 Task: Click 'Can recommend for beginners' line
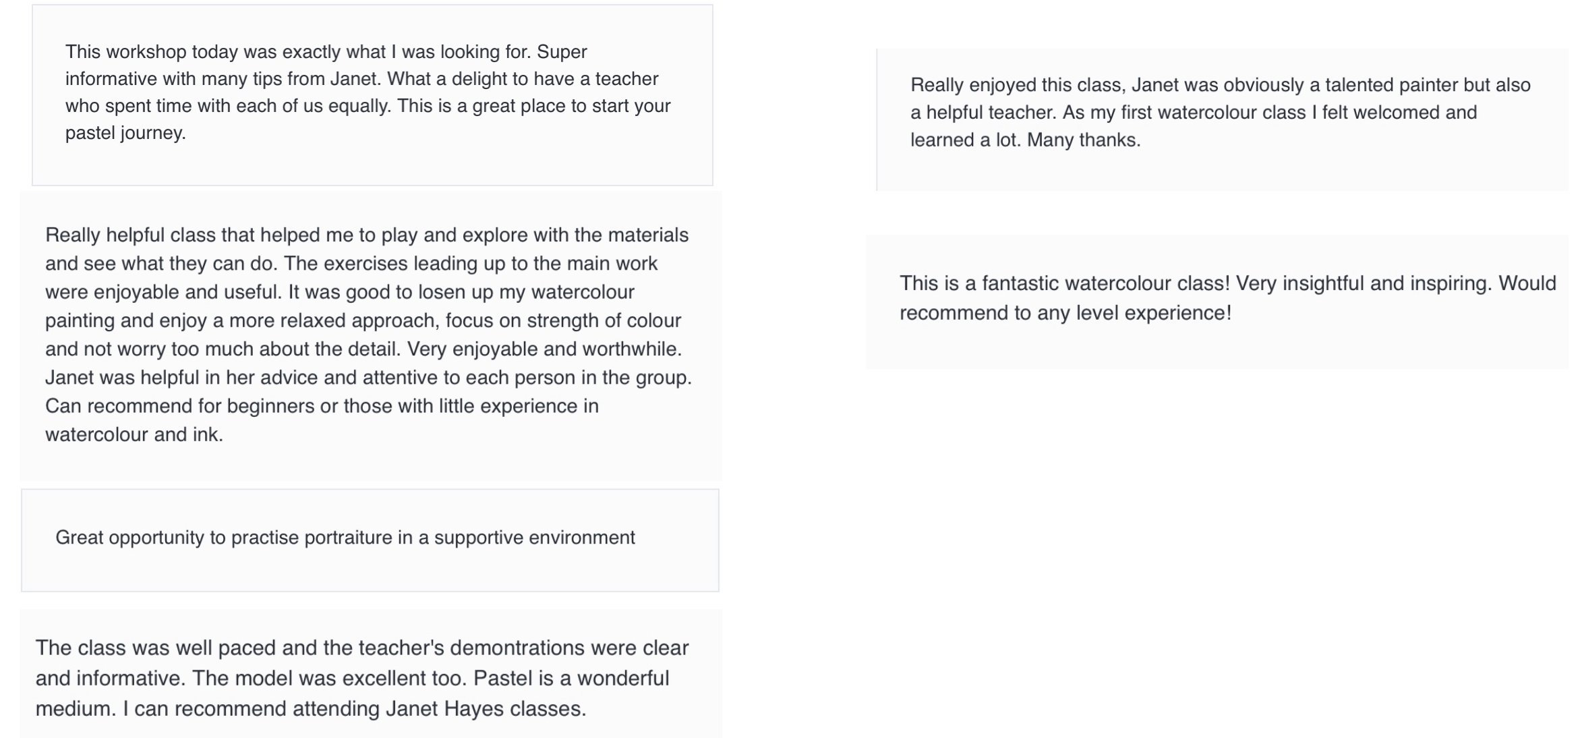[322, 406]
